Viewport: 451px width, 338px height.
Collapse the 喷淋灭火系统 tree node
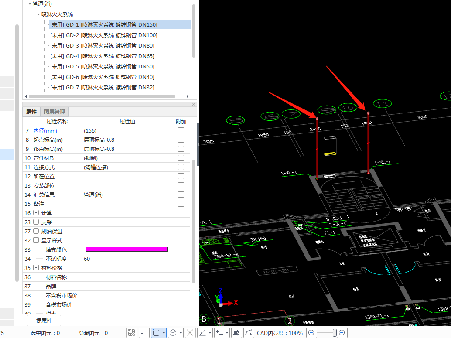coord(38,14)
